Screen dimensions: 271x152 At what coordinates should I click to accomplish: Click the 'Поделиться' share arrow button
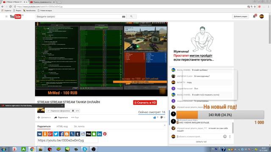pyautogui.click(x=61, y=117)
